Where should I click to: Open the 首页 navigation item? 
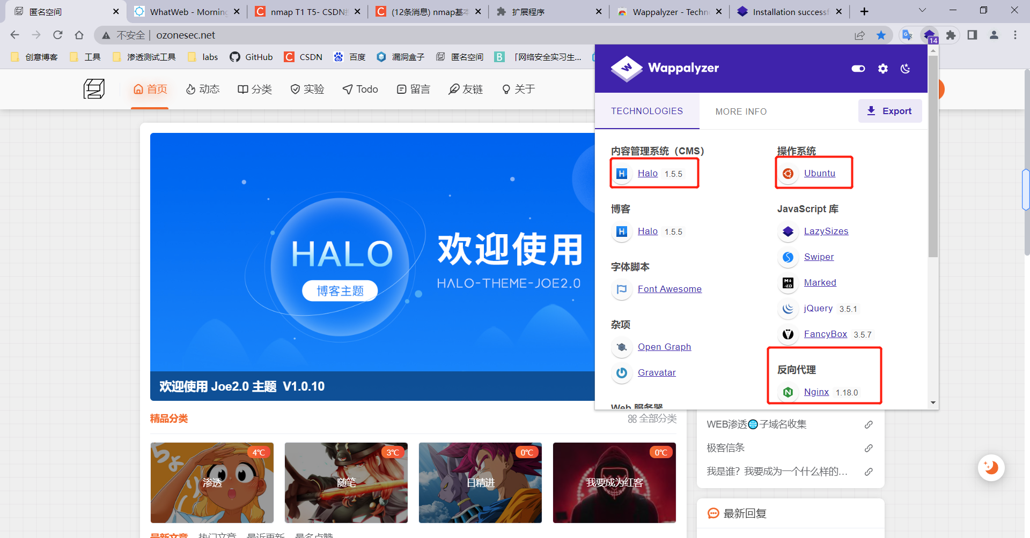click(x=150, y=89)
